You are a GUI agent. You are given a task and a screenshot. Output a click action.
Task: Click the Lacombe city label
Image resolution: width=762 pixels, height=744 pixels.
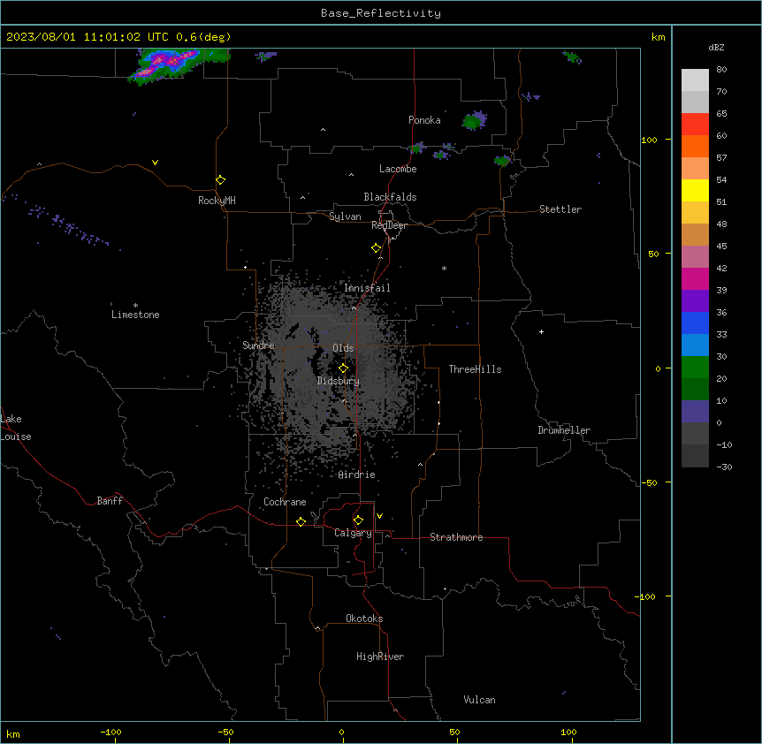click(x=398, y=169)
